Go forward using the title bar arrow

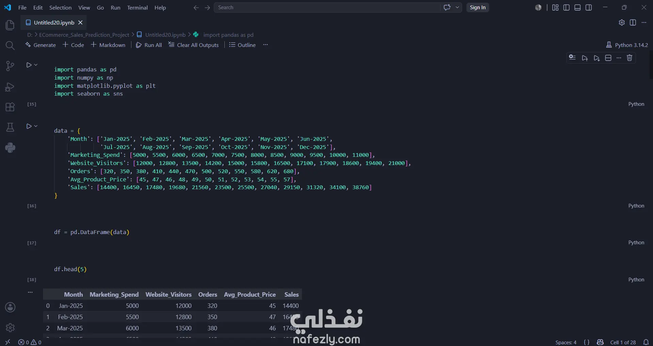click(x=207, y=7)
